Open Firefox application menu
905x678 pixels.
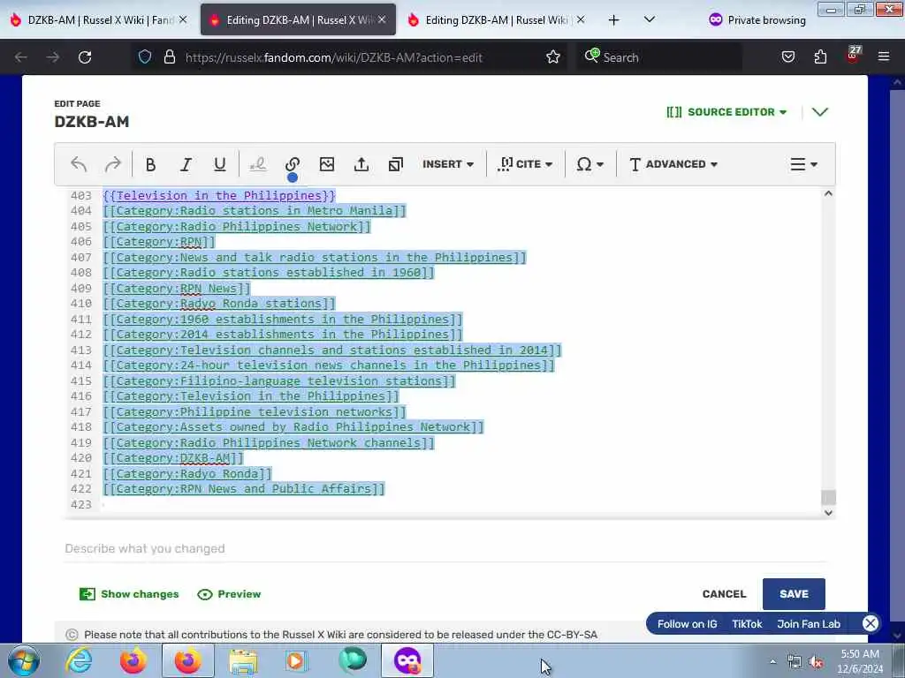click(884, 57)
